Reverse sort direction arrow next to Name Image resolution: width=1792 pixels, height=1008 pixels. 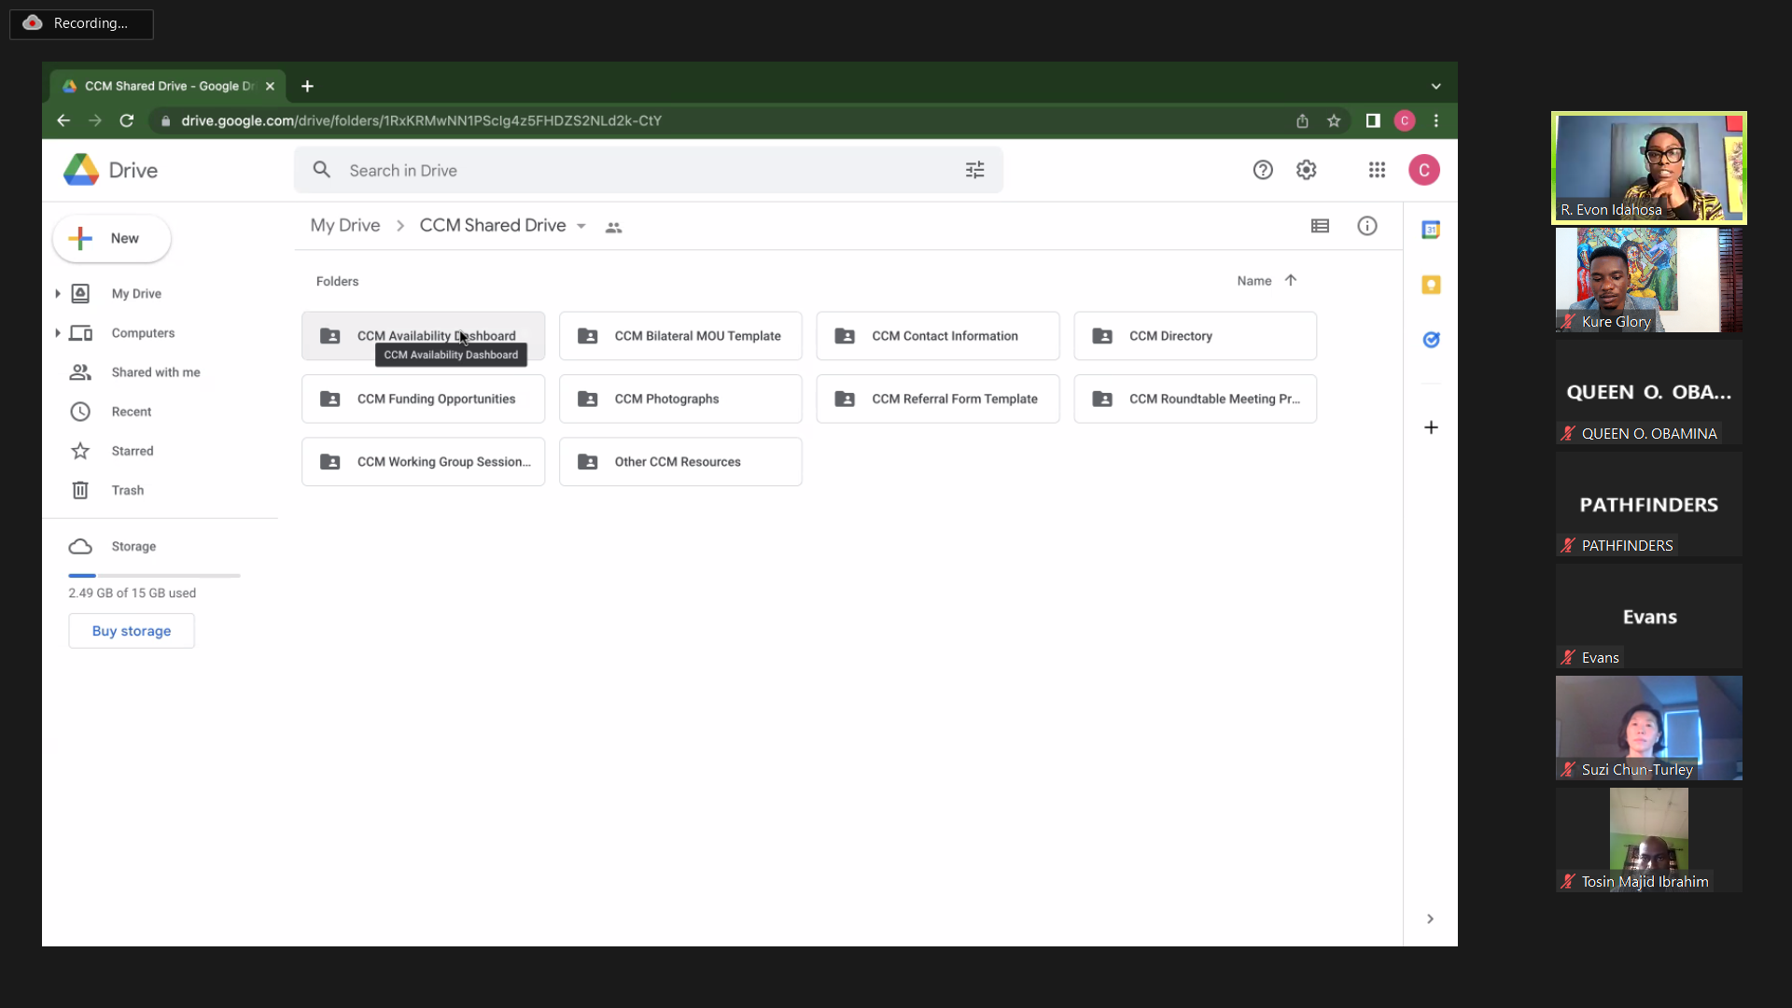click(x=1290, y=280)
